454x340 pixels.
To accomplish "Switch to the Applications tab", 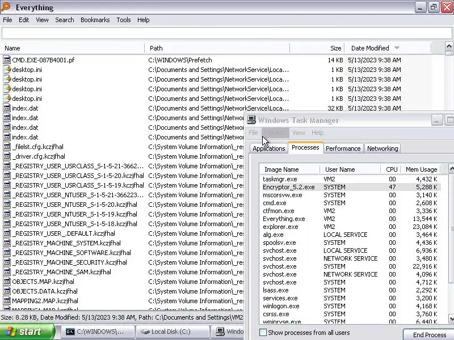I will point(268,148).
